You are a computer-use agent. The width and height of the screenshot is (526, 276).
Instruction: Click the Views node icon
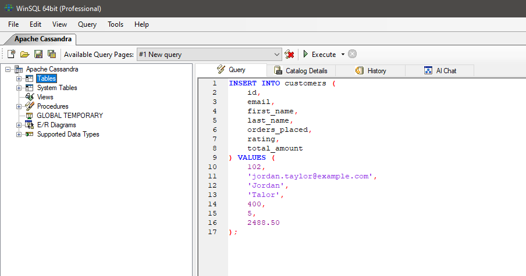point(30,97)
